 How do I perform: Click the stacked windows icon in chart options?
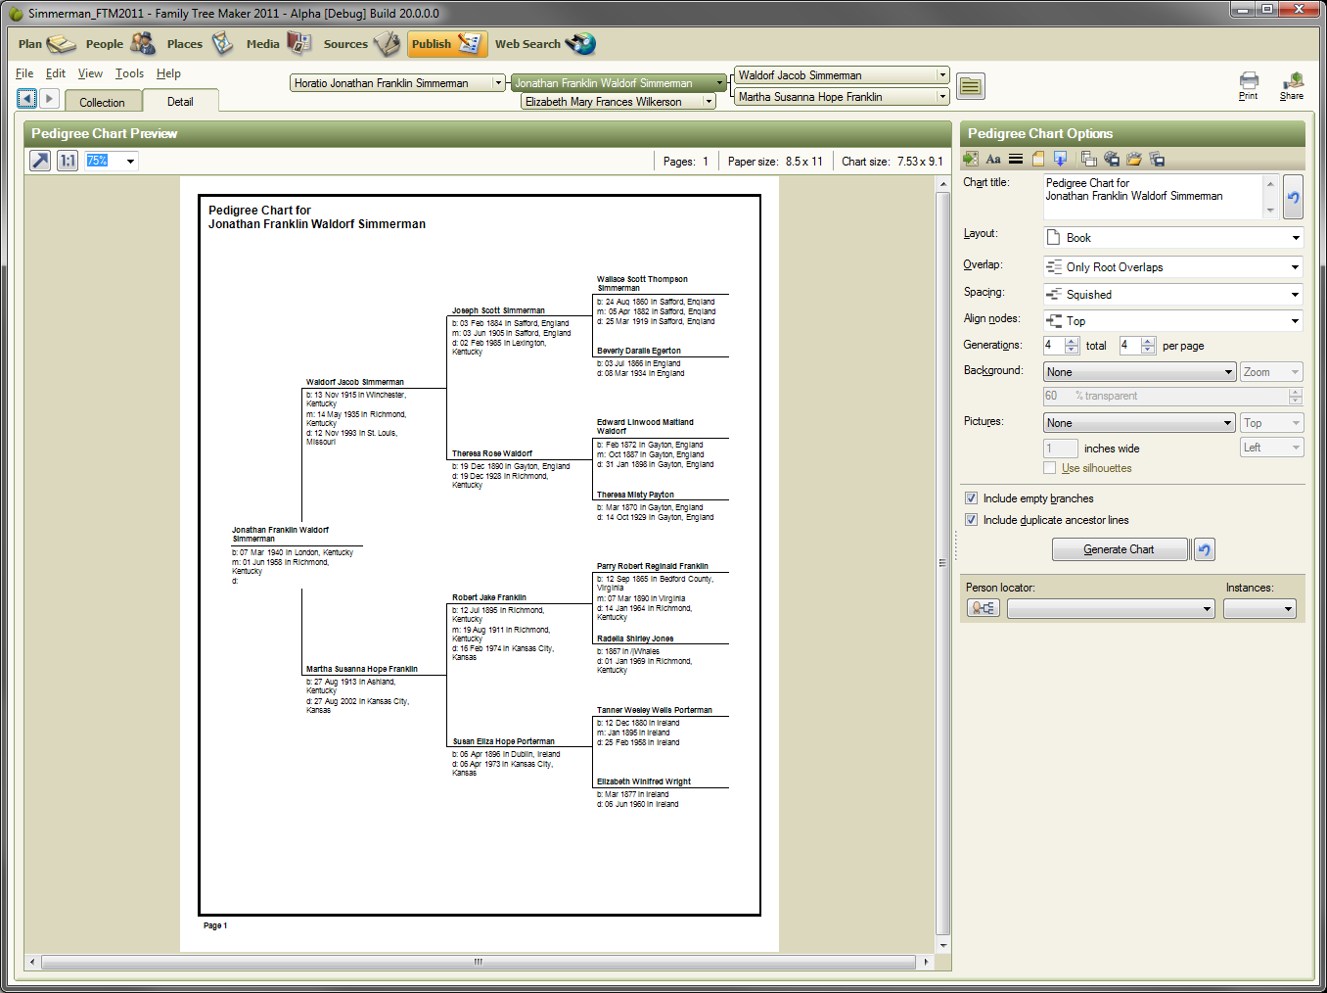[x=1089, y=159]
